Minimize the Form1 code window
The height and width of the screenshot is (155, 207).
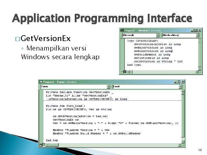pyautogui.click(x=175, y=82)
